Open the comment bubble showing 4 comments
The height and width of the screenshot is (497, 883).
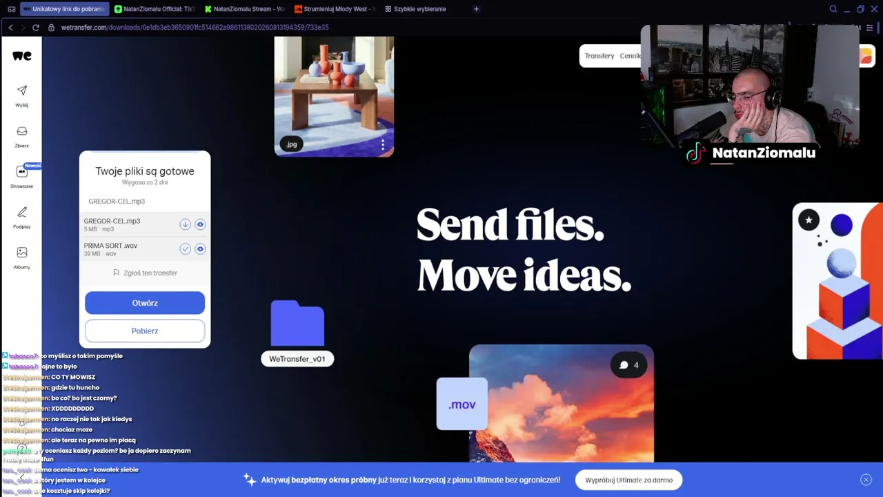[630, 365]
